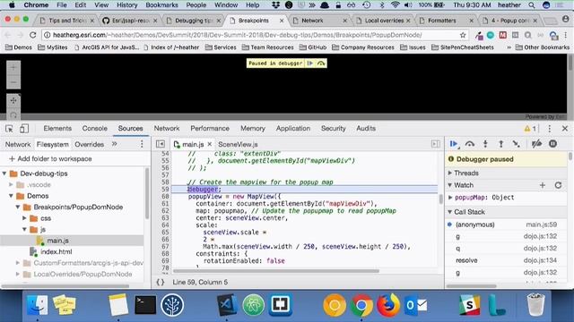Collapse the js folder

(x=24, y=230)
